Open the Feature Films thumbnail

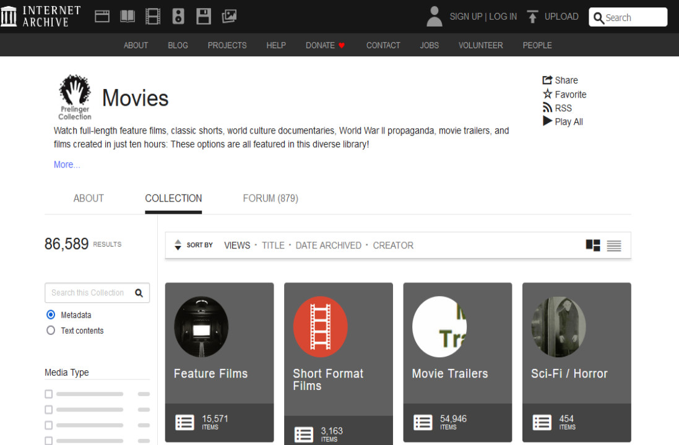[x=201, y=326]
